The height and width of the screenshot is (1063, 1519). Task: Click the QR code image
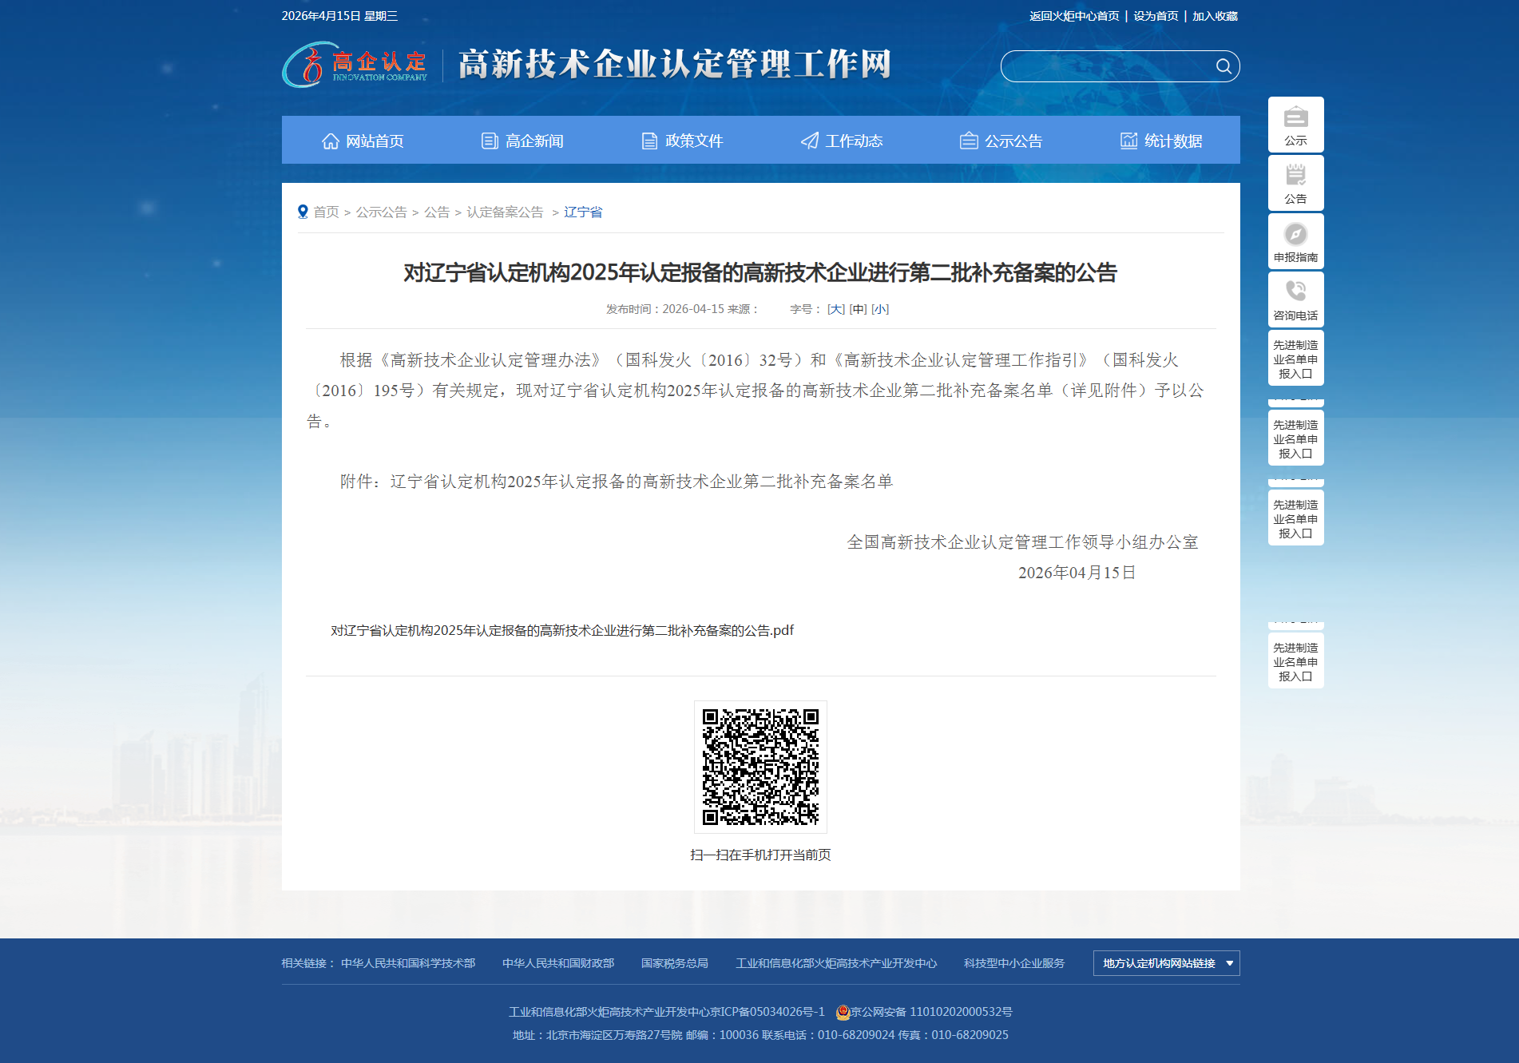click(760, 767)
